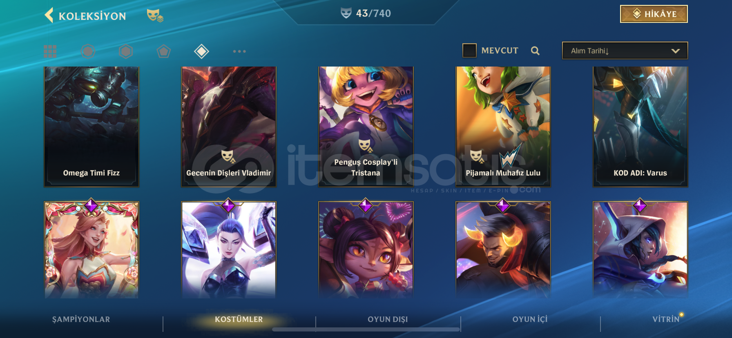732x338 pixels.
Task: Select the diamond rarity filter icon
Action: pyautogui.click(x=201, y=51)
